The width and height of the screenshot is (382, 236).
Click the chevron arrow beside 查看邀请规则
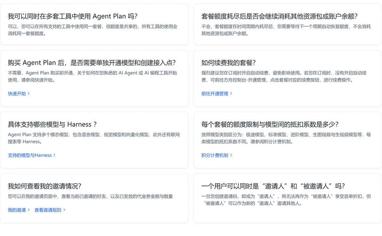(64, 210)
